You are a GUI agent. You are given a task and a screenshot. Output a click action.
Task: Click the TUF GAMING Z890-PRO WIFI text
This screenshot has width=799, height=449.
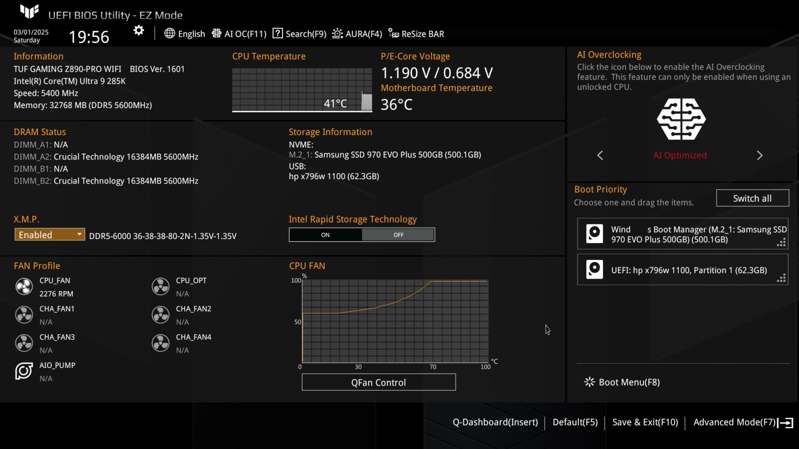coord(68,69)
